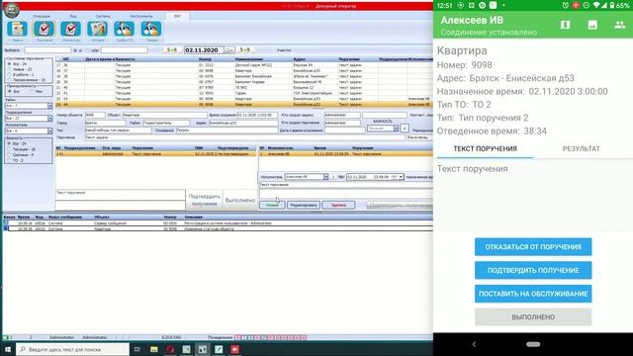Open File Explorer from the taskbar

(x=154, y=349)
